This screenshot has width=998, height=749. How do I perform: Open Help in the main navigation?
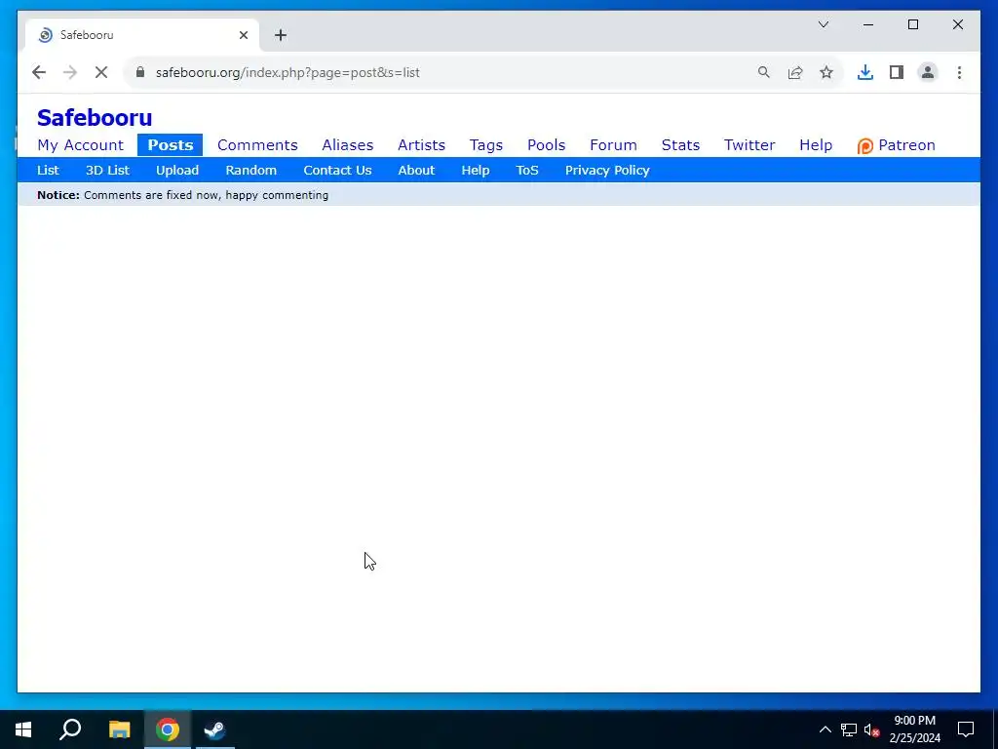pyautogui.click(x=816, y=145)
